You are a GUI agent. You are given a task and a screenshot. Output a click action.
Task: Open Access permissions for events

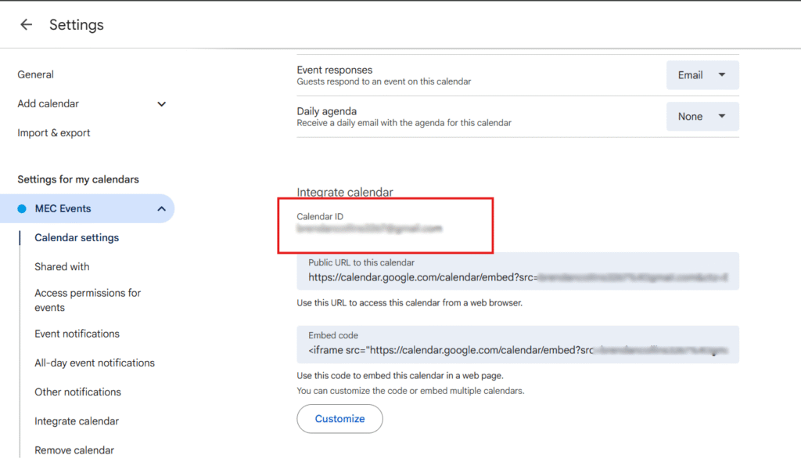tap(87, 300)
